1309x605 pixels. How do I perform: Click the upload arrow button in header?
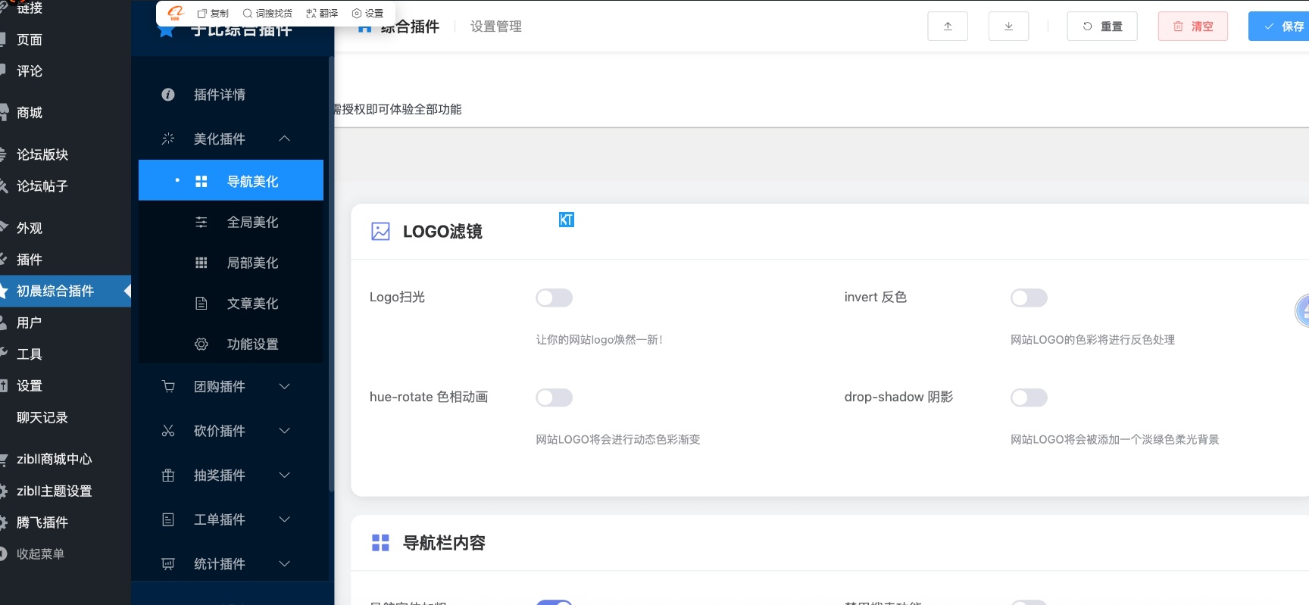point(948,27)
